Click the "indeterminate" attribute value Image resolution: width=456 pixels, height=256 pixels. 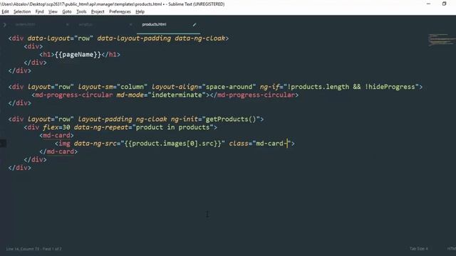[177, 95]
